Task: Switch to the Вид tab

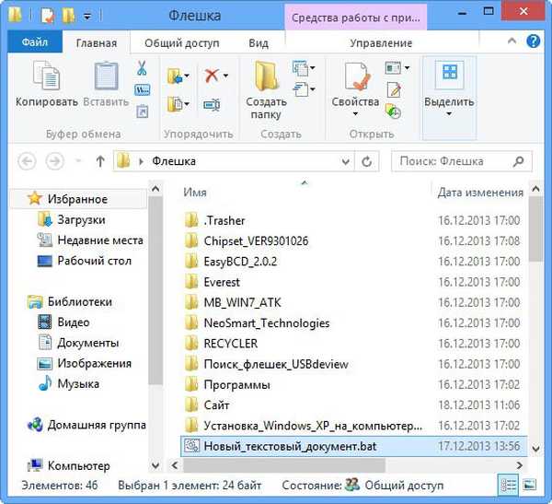Action: pos(259,43)
